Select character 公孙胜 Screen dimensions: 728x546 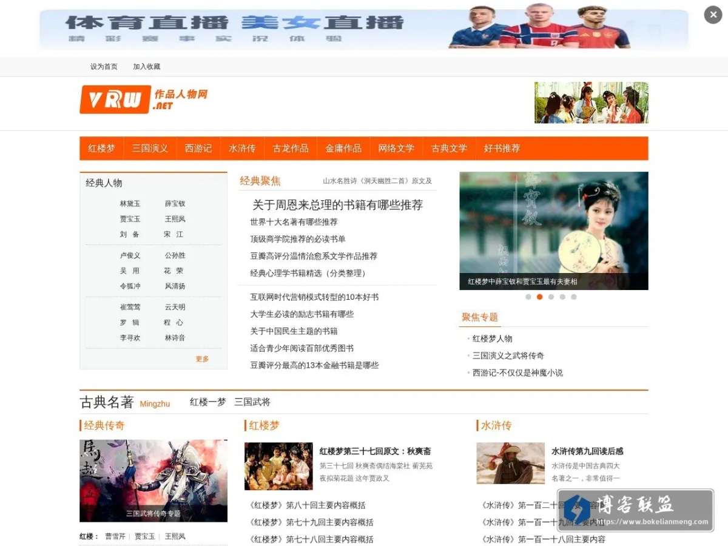coord(175,255)
